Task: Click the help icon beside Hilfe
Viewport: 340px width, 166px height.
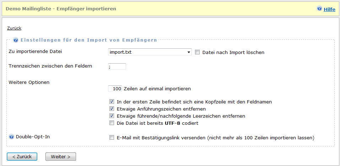Action: pos(319,9)
